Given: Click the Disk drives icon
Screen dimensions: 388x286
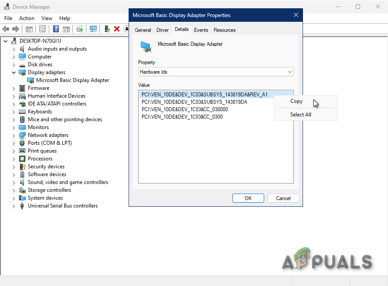Looking at the screenshot, I should pyautogui.click(x=22, y=65).
